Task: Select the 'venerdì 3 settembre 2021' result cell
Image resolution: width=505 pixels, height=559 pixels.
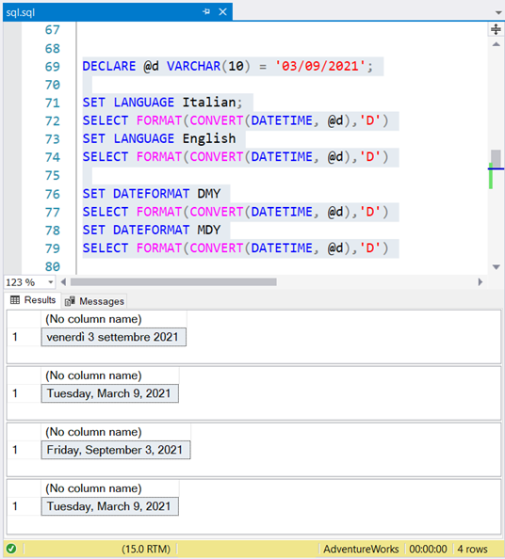Action: (114, 337)
